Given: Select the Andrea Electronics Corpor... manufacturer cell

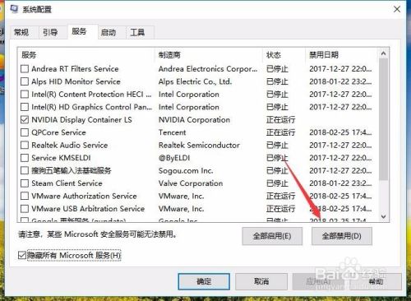Looking at the screenshot, I should pyautogui.click(x=208, y=68).
